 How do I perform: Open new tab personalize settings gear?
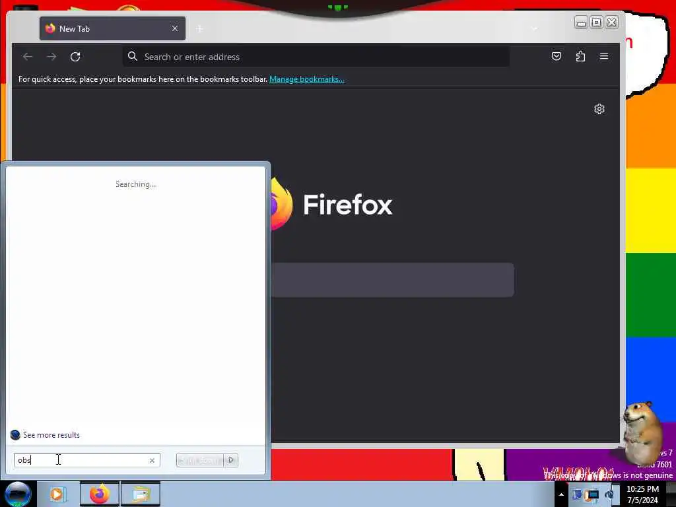(x=599, y=109)
